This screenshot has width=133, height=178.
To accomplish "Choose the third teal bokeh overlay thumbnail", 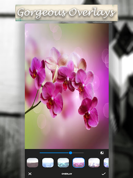I will point(63,163).
